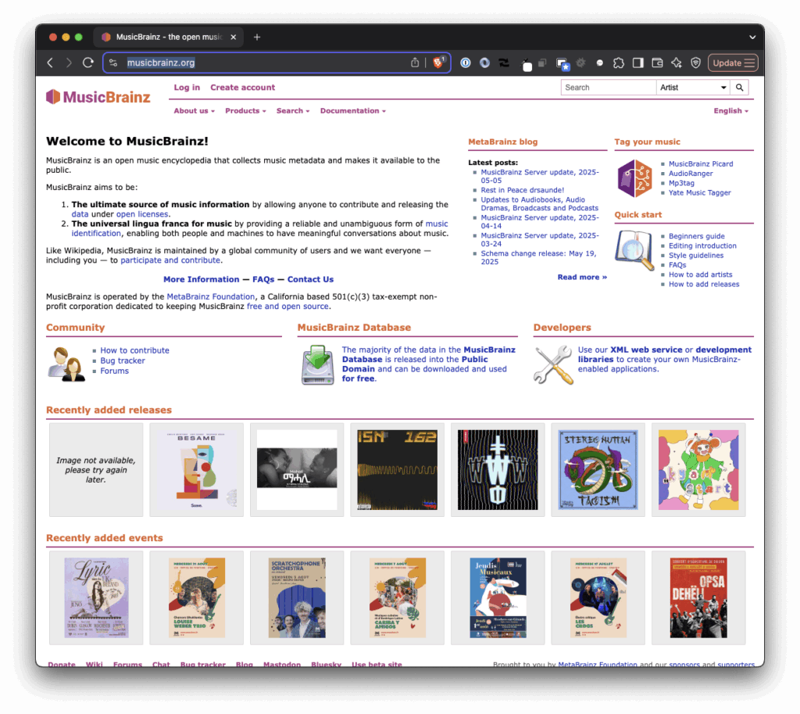Open the Jeudis Musicaux event poster
The image size is (800, 714).
498,597
